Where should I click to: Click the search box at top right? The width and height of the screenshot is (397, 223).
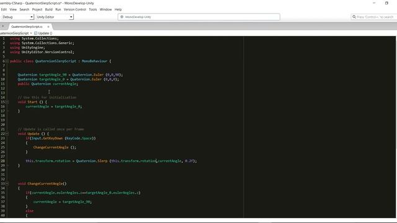pyautogui.click(x=373, y=17)
